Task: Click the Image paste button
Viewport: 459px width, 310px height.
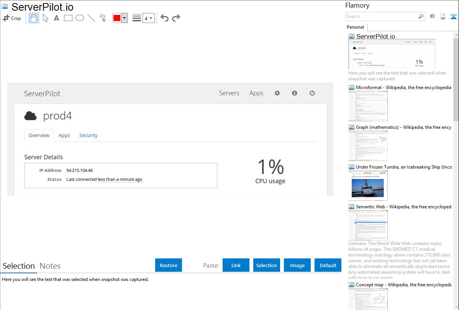Action: (297, 265)
